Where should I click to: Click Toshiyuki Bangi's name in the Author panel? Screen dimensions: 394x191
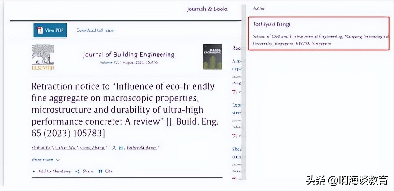tap(272, 24)
